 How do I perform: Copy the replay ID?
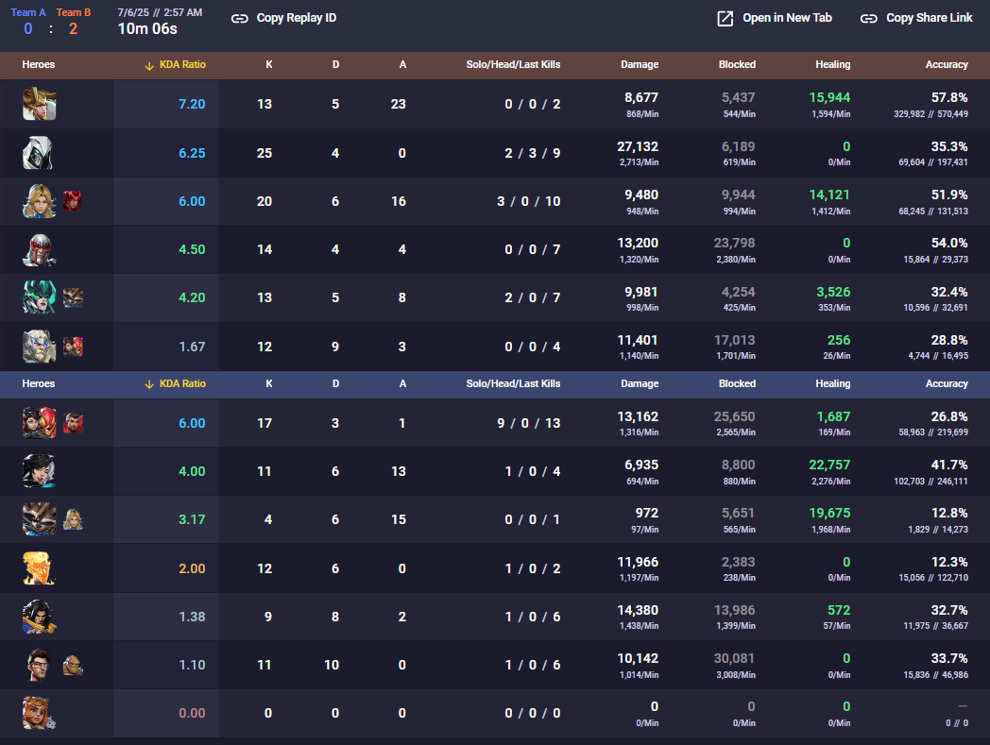283,18
